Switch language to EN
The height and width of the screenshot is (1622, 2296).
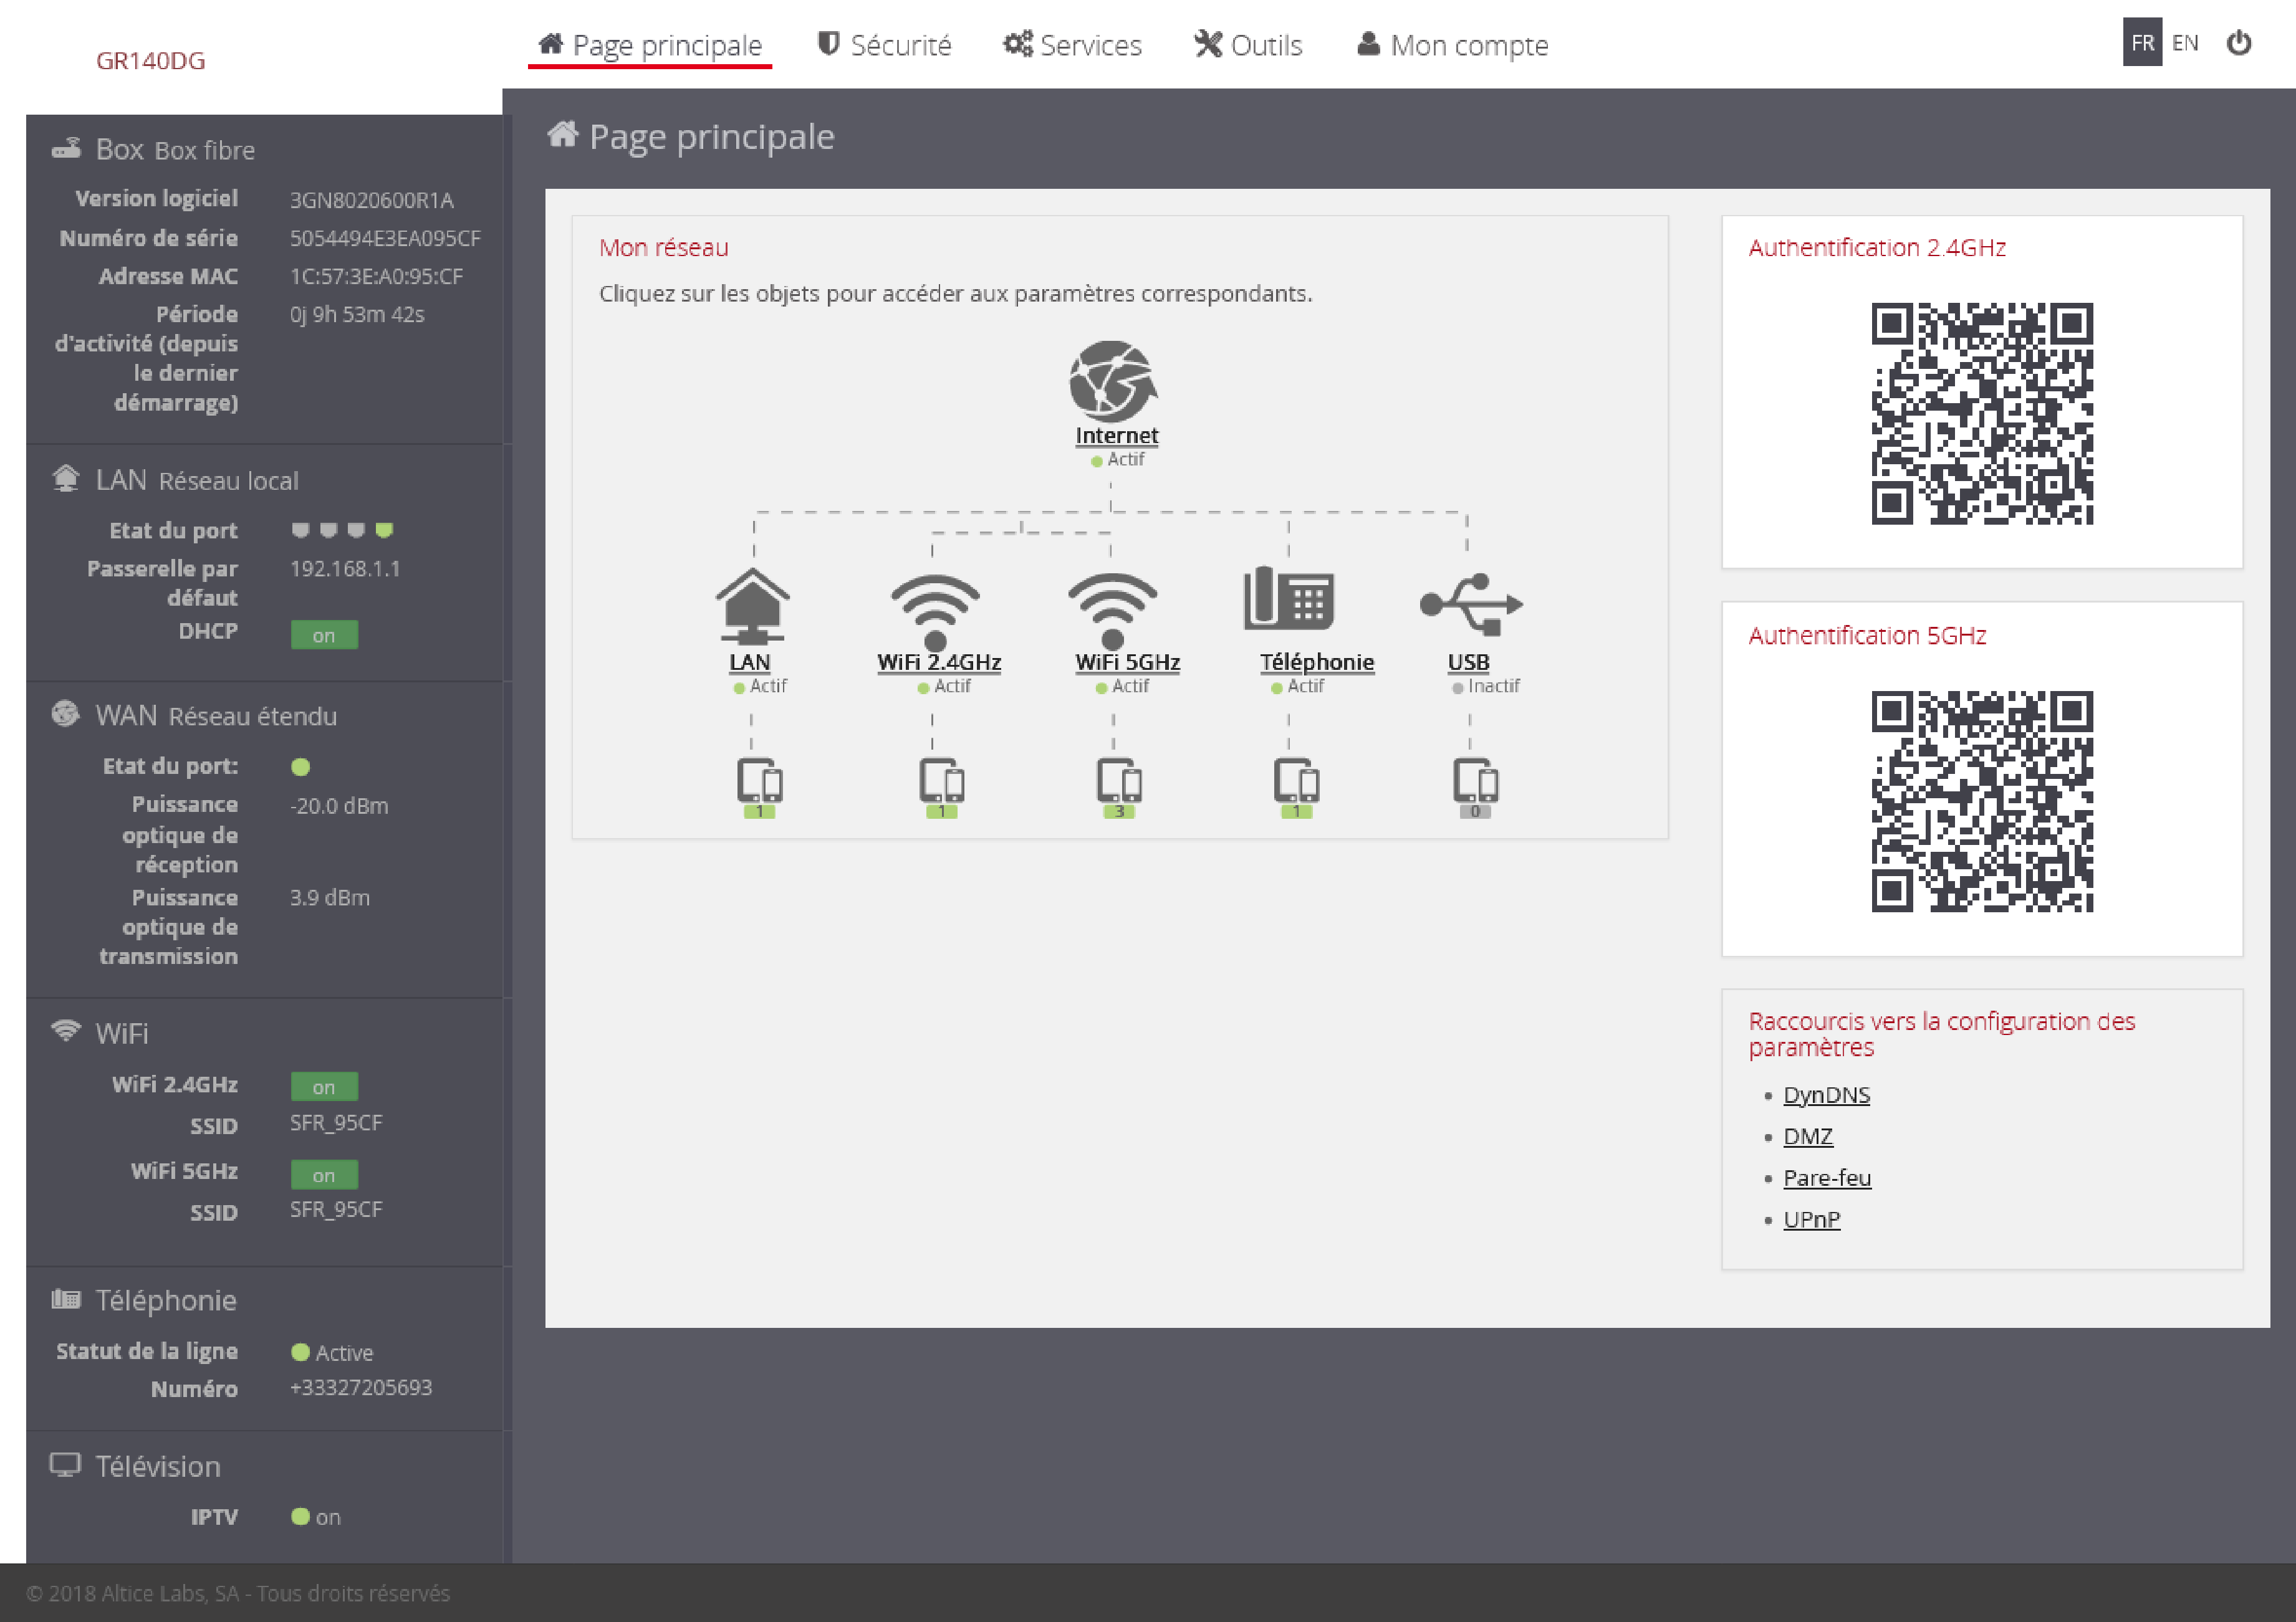pyautogui.click(x=2186, y=42)
